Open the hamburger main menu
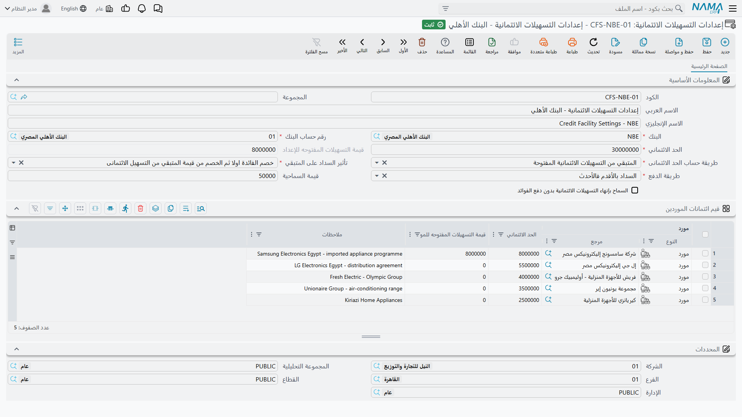 733,8
